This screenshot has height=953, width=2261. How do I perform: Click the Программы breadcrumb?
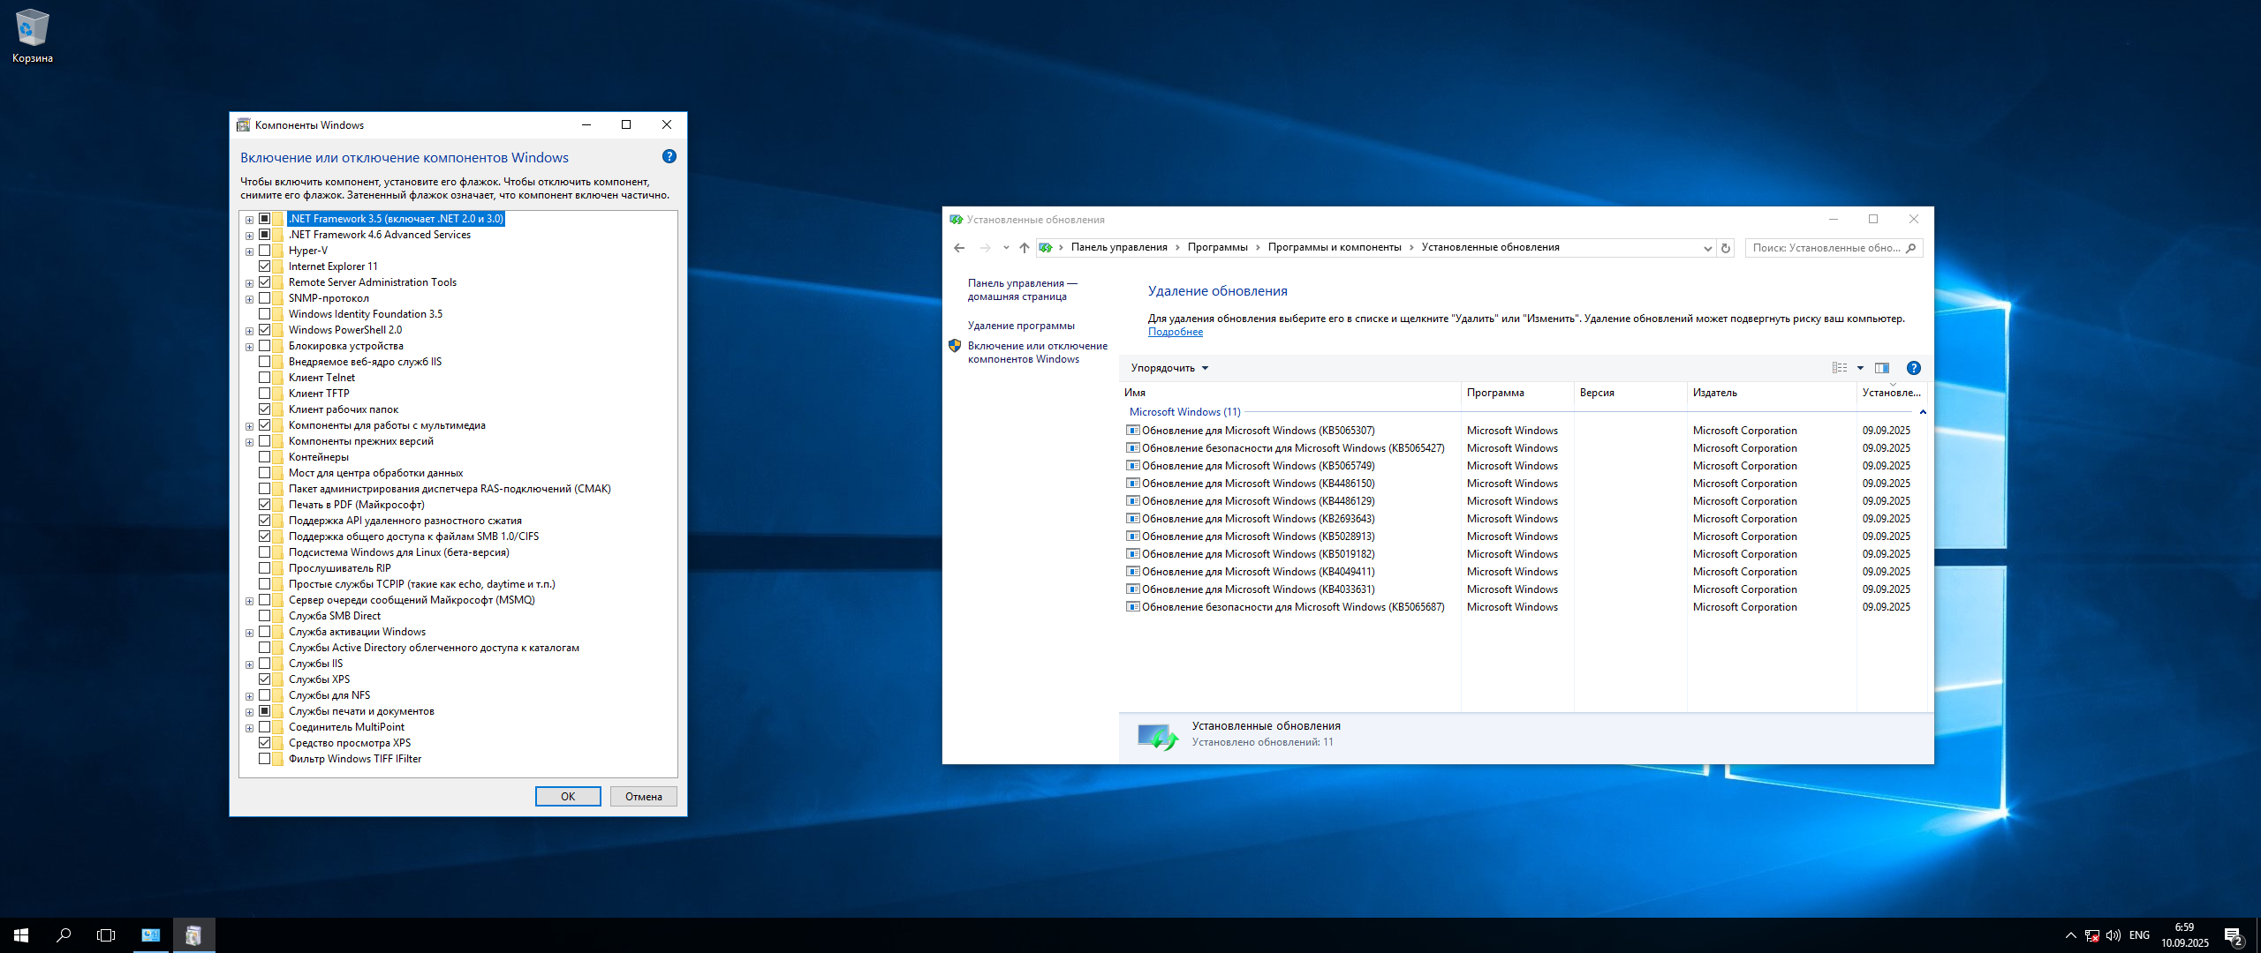click(1217, 247)
